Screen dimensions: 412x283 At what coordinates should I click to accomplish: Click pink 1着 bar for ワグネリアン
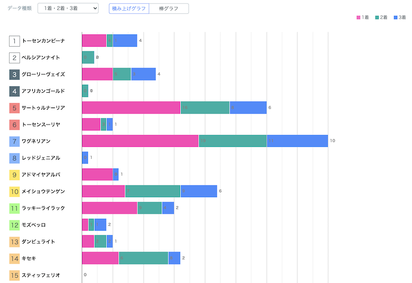(x=140, y=141)
